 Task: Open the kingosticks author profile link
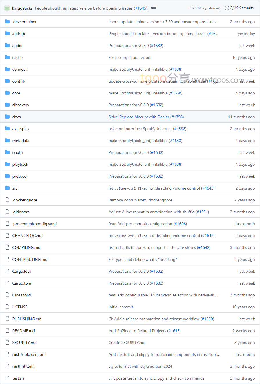coord(22,8)
